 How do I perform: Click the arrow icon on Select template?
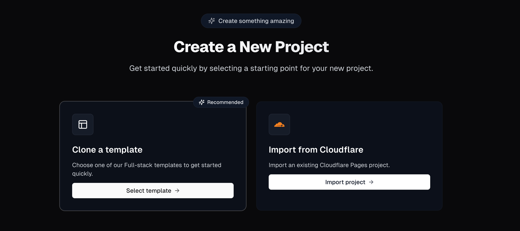click(177, 191)
